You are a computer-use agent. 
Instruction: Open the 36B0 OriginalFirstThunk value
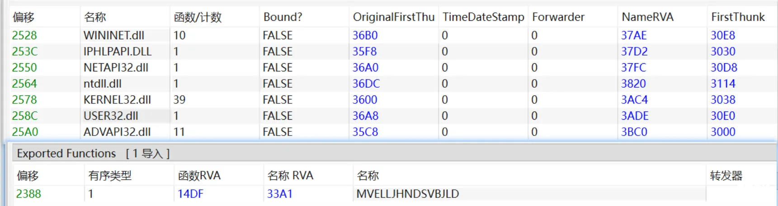click(365, 35)
